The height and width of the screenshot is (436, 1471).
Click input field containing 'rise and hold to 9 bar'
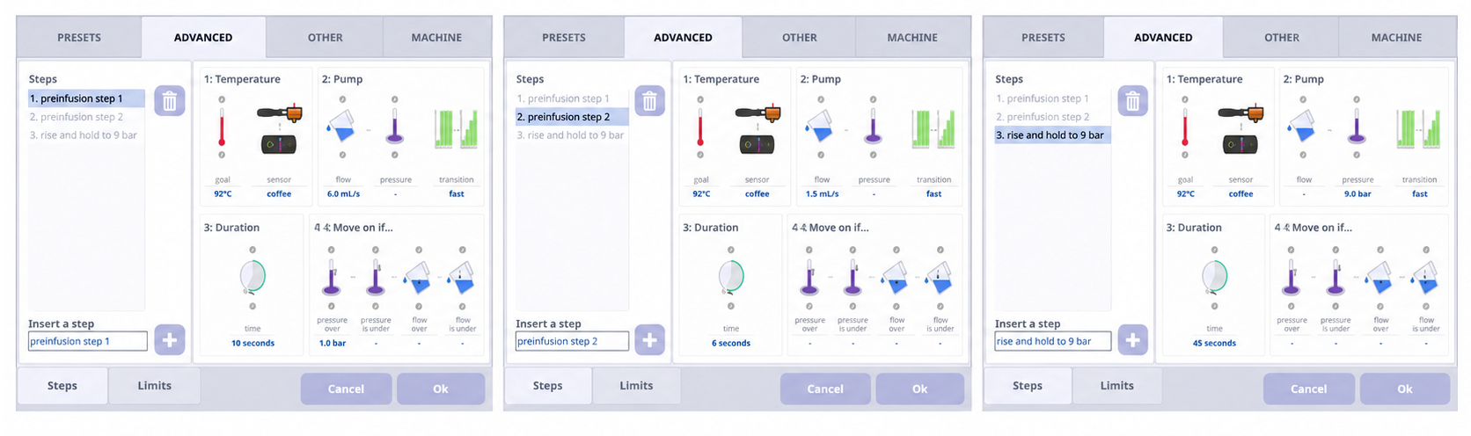[1052, 341]
